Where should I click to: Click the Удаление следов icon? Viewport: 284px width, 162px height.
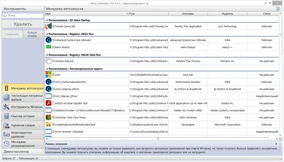(6, 125)
